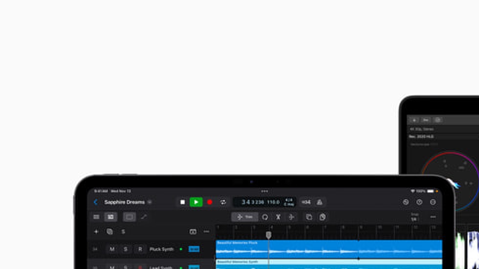Select the Lead Synth track name
This screenshot has height=269, width=479.
(x=161, y=268)
